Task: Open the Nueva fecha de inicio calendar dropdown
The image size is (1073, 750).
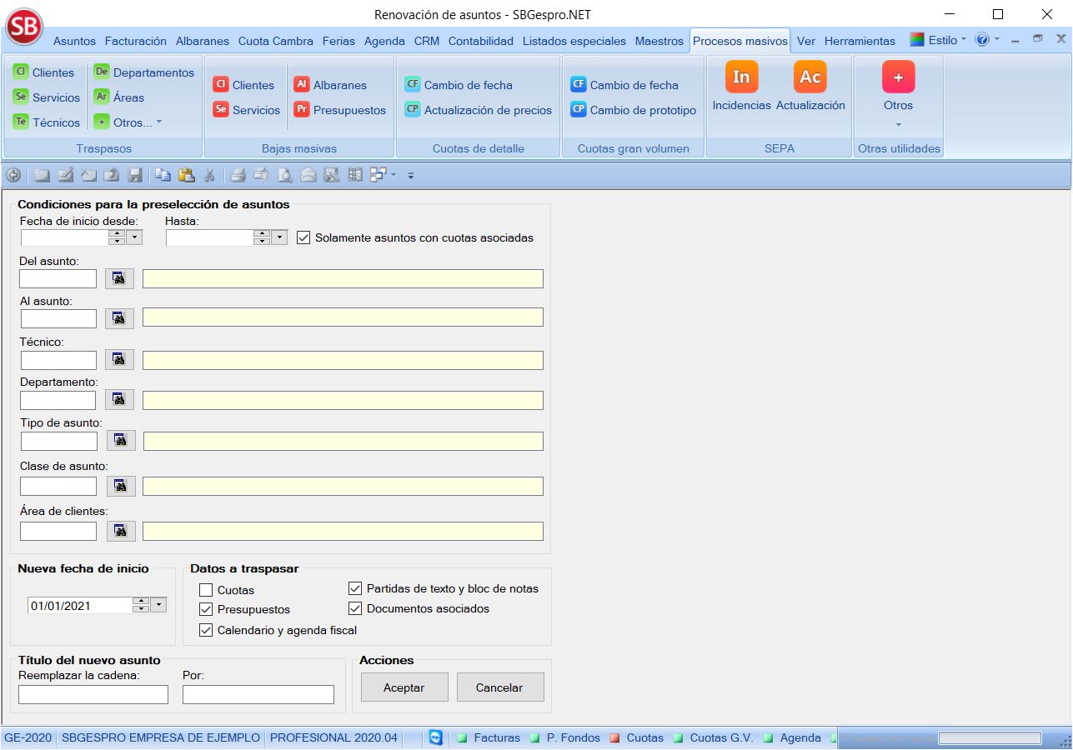Action: [159, 605]
